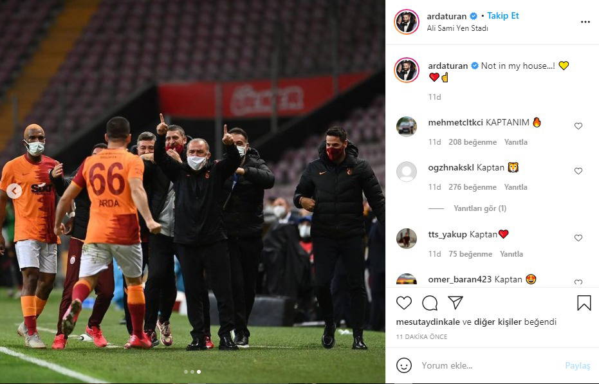The image size is (599, 384).
Task: View diğer kişiler who liked post
Action: point(498,322)
